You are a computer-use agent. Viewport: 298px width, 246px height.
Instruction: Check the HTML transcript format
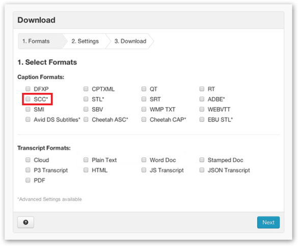coord(86,170)
